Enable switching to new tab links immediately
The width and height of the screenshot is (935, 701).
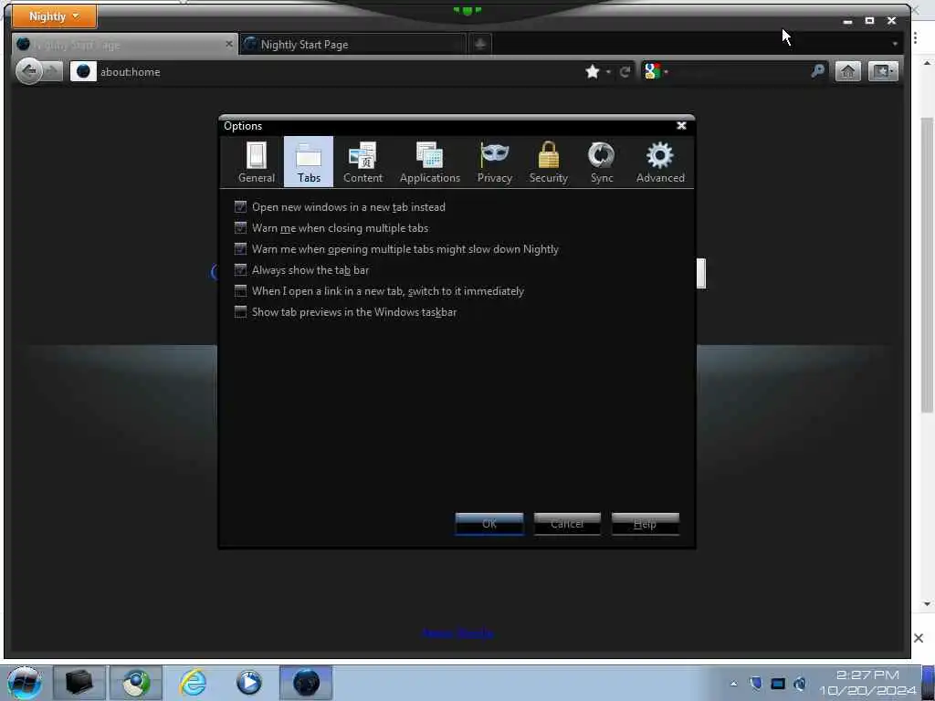[x=379, y=291]
